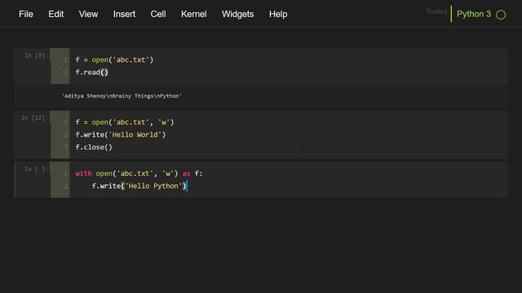Select the In [12] prompt label

tap(34, 118)
